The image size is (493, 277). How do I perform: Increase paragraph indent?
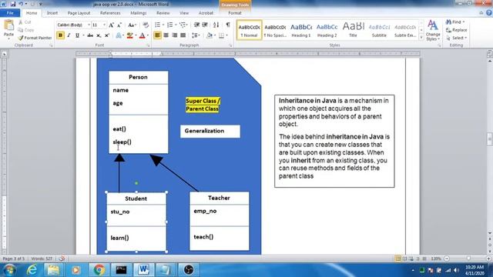click(x=205, y=25)
